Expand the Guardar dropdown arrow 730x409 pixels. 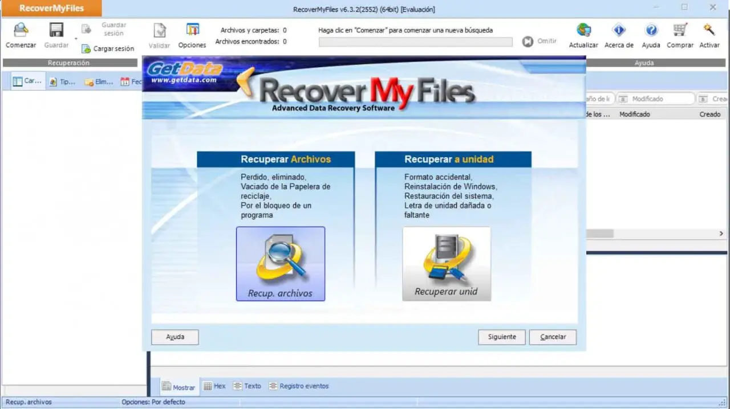point(76,39)
